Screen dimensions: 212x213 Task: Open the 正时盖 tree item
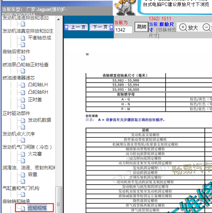(35, 99)
